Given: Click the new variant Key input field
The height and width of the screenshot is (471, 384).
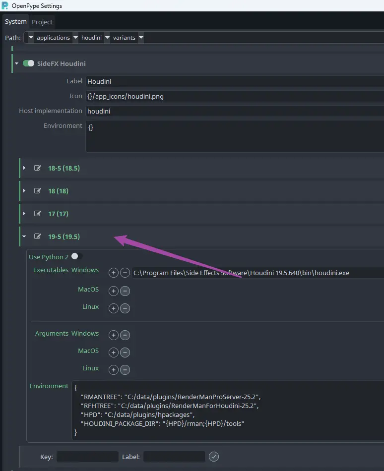Looking at the screenshot, I should [87, 457].
